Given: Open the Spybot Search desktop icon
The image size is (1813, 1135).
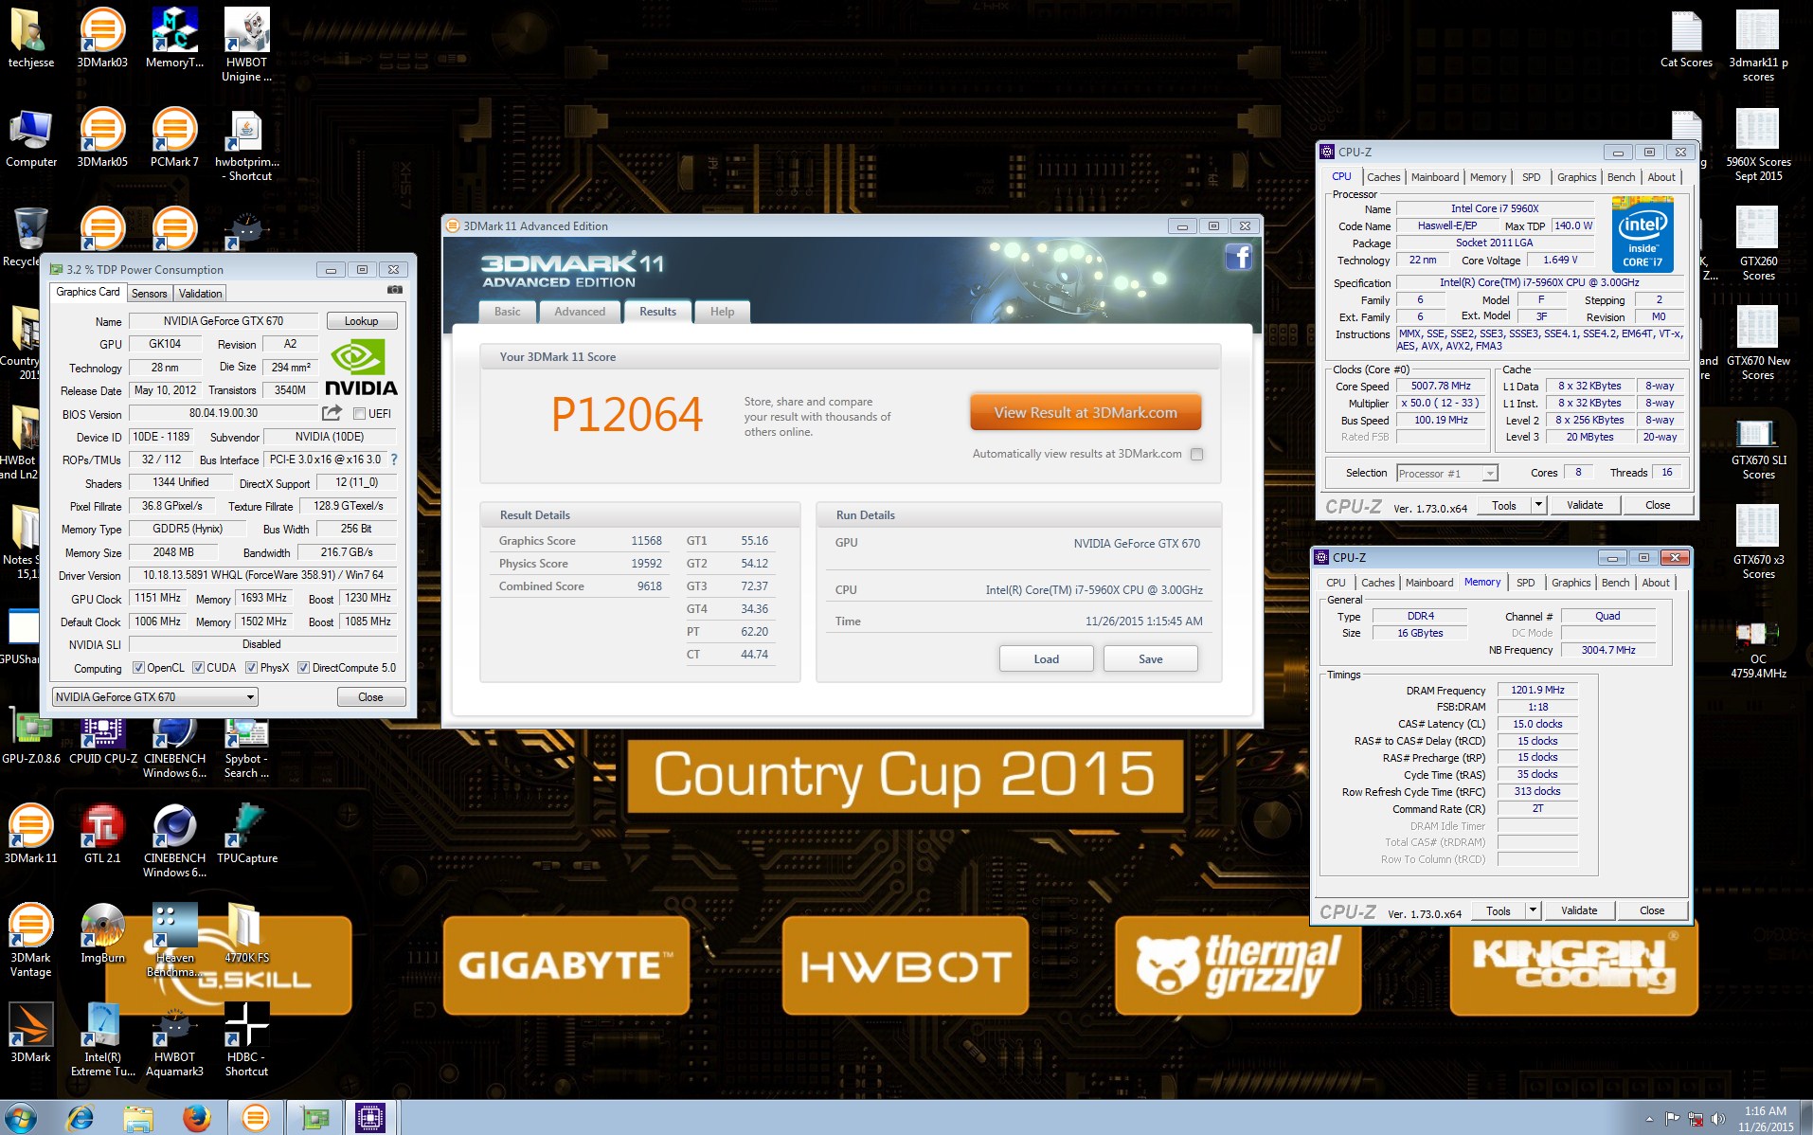Looking at the screenshot, I should click(246, 748).
